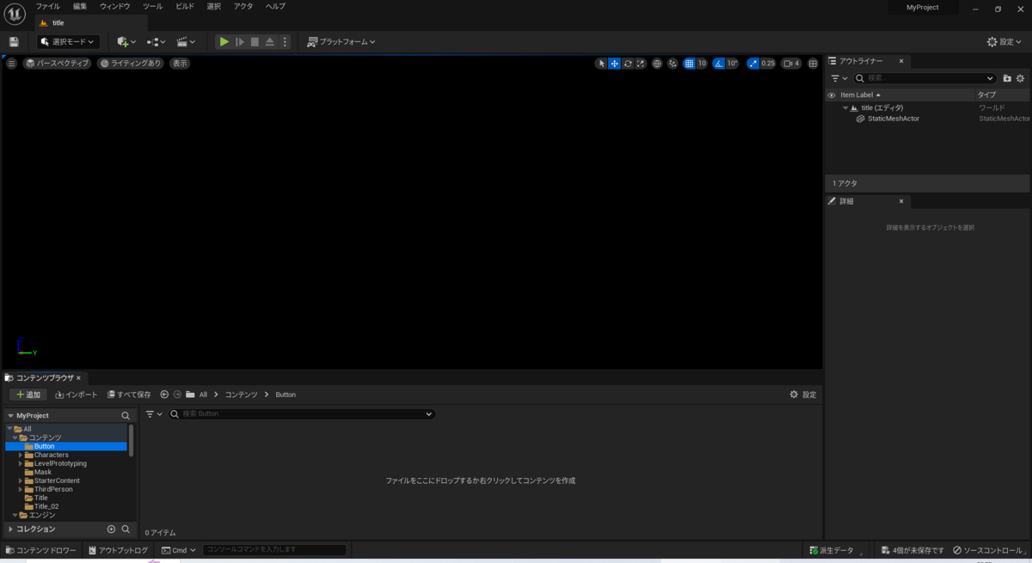The height and width of the screenshot is (563, 1032).
Task: Click the viewport layout maximize icon
Action: 813,64
